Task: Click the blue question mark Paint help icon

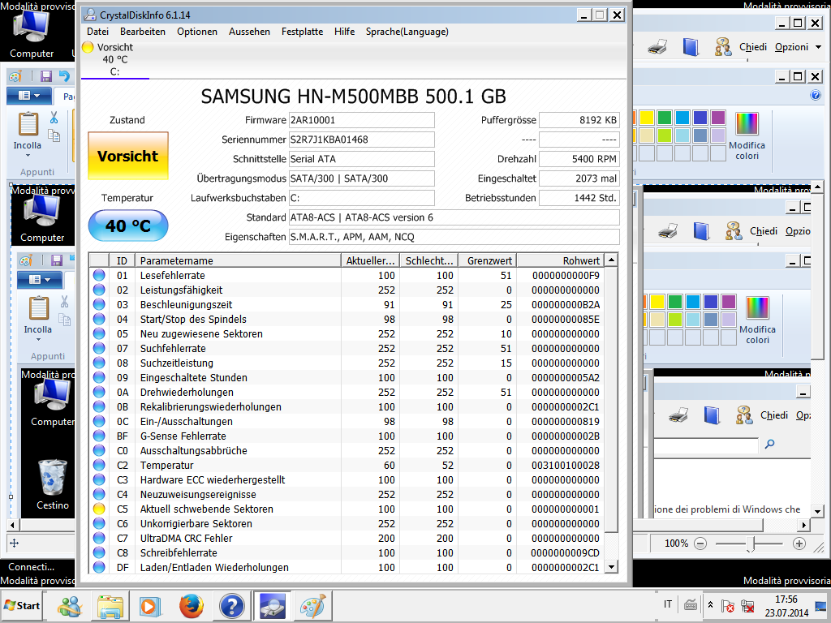Action: coord(816,96)
